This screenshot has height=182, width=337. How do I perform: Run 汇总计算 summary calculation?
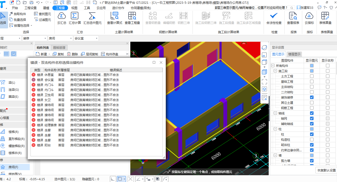click(x=75, y=16)
